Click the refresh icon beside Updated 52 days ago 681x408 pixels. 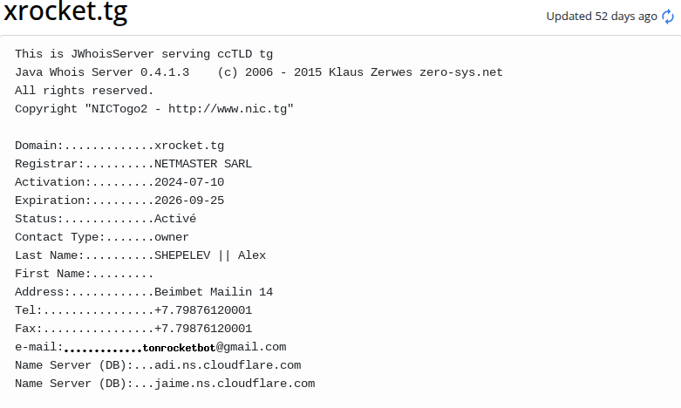668,17
